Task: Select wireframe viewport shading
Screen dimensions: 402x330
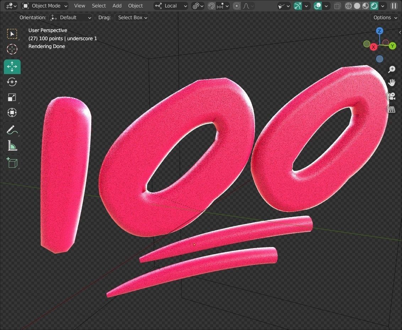Action: pyautogui.click(x=348, y=6)
